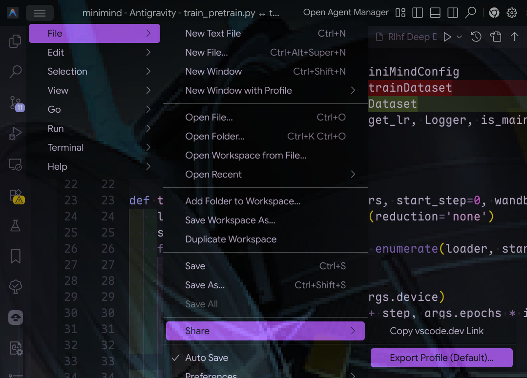Open Run and Debug sidebar icon

click(16, 133)
